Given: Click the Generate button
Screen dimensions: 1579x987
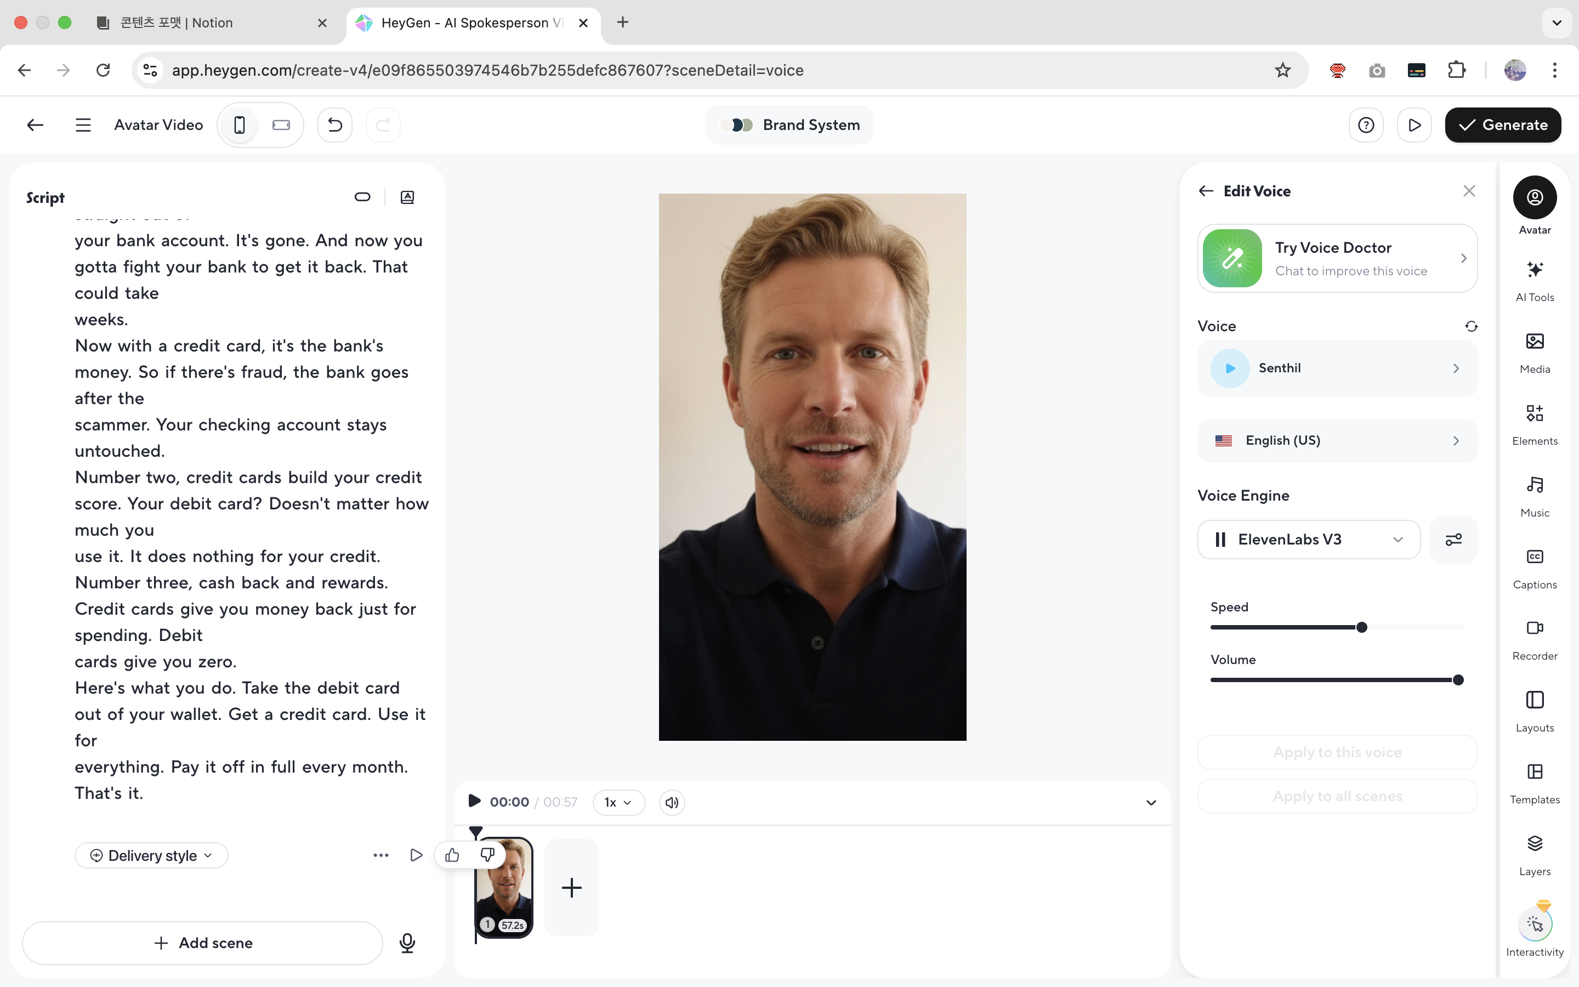Looking at the screenshot, I should coord(1502,124).
